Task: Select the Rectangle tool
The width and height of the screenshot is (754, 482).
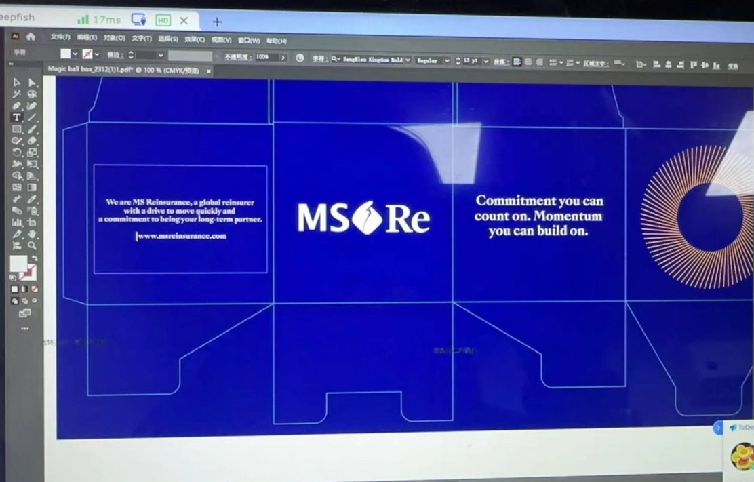Action: click(x=16, y=129)
